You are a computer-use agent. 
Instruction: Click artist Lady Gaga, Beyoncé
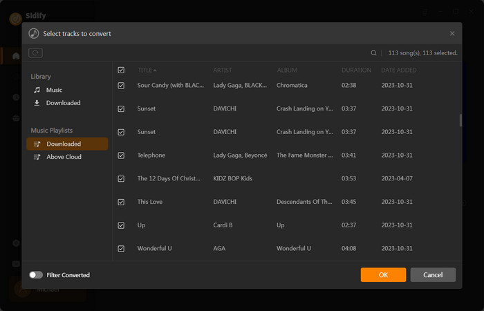pyautogui.click(x=240, y=155)
